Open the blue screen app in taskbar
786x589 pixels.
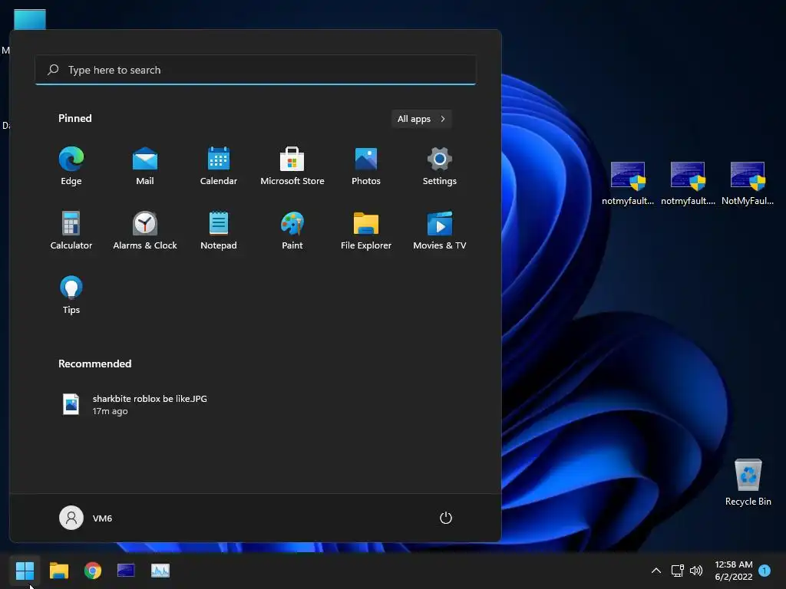126,570
